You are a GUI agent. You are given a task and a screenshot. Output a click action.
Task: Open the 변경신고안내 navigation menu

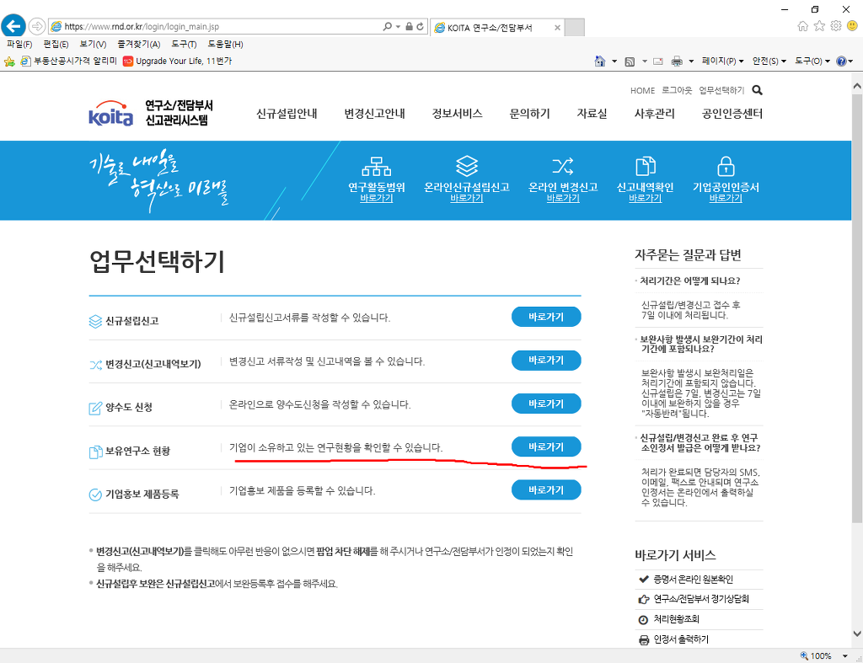tap(375, 114)
